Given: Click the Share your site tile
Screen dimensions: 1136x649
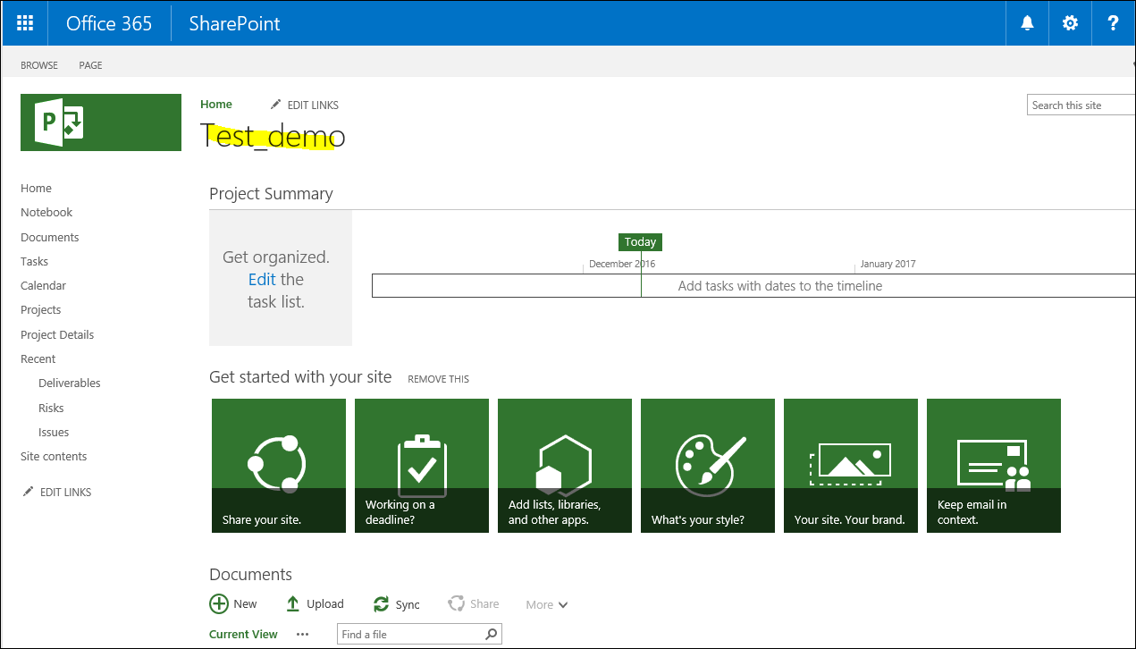Looking at the screenshot, I should 279,466.
